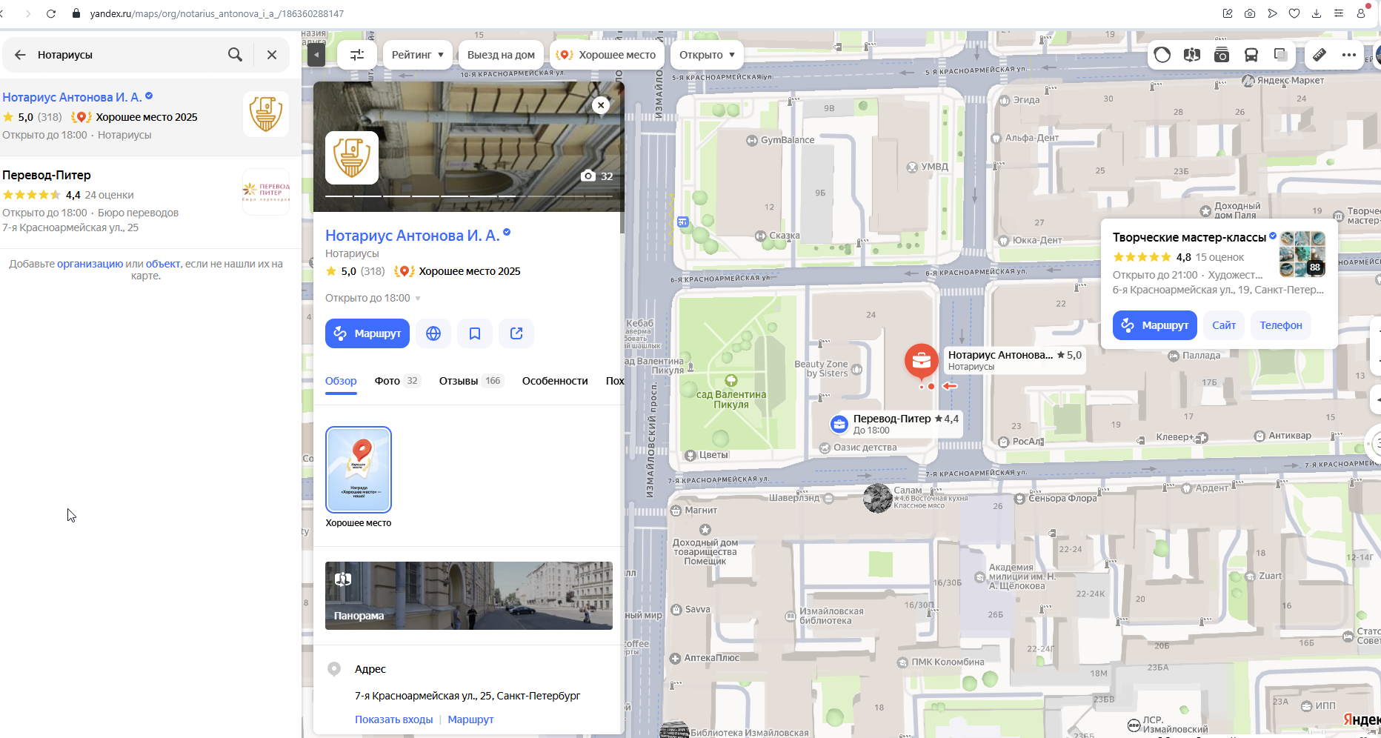Open the all filters settings button
This screenshot has height=738, width=1381.
[x=357, y=55]
